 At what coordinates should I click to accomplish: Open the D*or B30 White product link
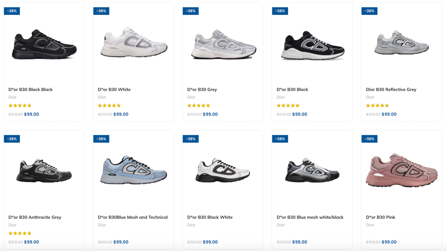(114, 90)
